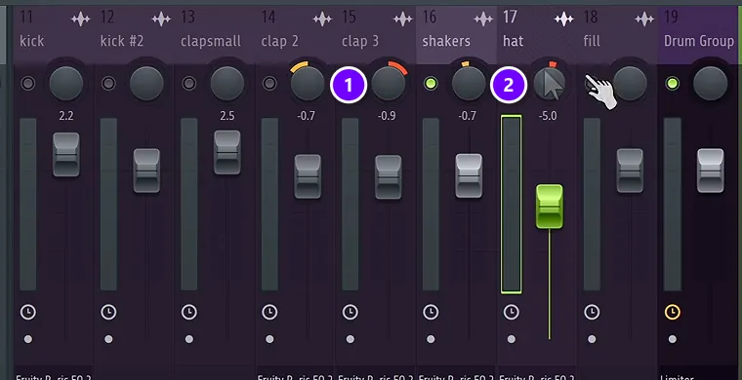Viewport: 742px width, 380px height.
Task: Arm clap 2 track recording dot
Action: pyautogui.click(x=269, y=339)
